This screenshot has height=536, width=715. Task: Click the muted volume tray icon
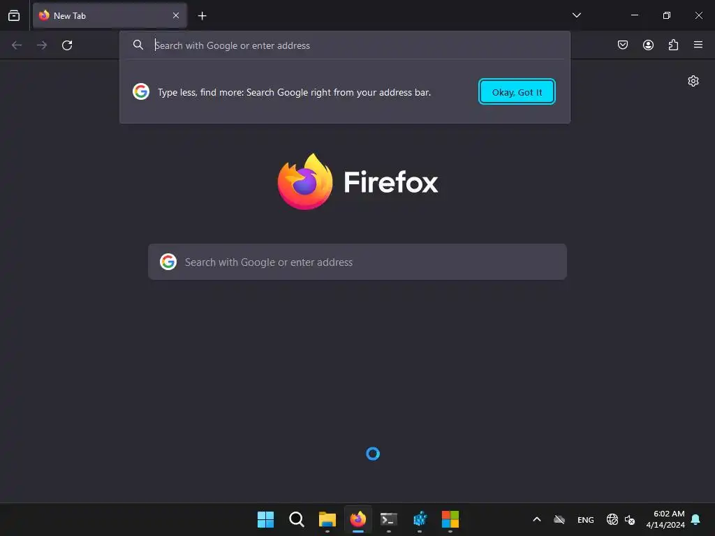coord(630,519)
